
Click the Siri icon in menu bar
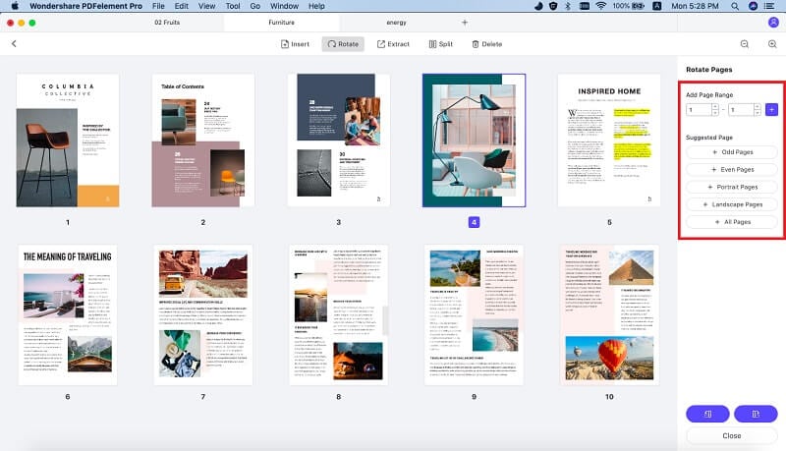coord(753,6)
